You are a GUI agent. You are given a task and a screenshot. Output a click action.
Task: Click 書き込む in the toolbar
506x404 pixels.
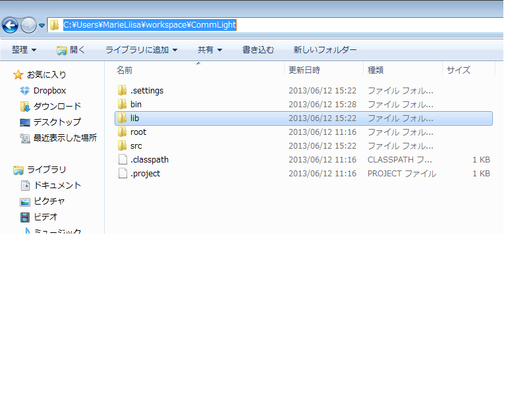[x=258, y=50]
